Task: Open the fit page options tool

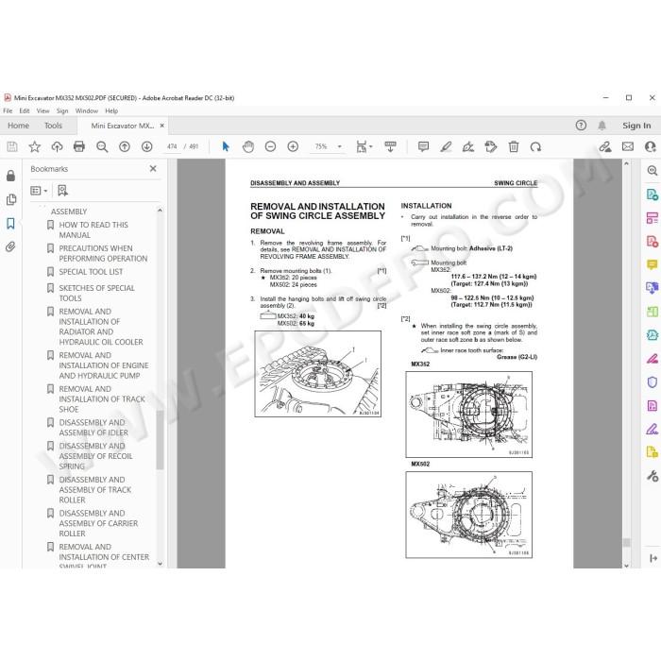Action: tap(362, 146)
